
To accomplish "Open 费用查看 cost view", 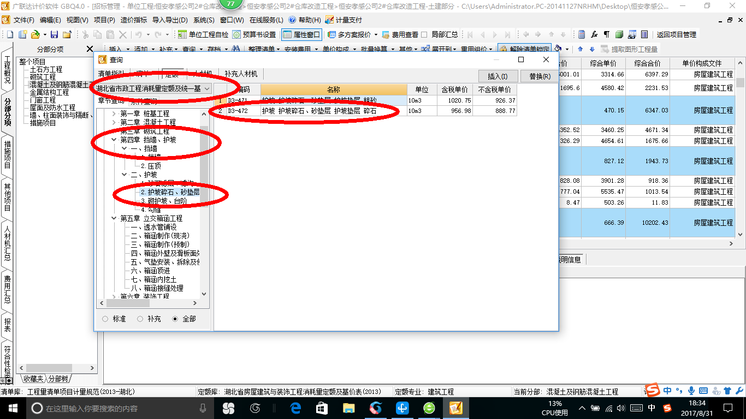I will (x=400, y=34).
